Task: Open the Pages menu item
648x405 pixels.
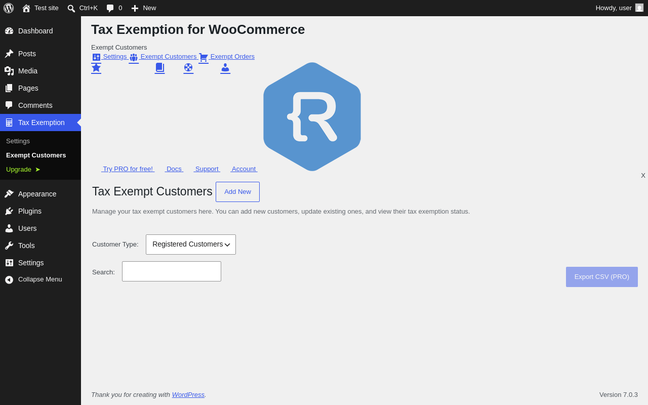Action: (40, 88)
